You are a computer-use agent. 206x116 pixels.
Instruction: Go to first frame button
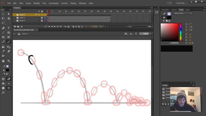pos(49,27)
